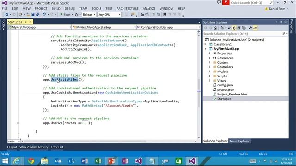Pin the Startup.cs tab
Viewport: 296px width, 166px height.
pos(26,22)
